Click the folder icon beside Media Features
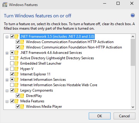The width and height of the screenshot is (139, 123). point(16,101)
